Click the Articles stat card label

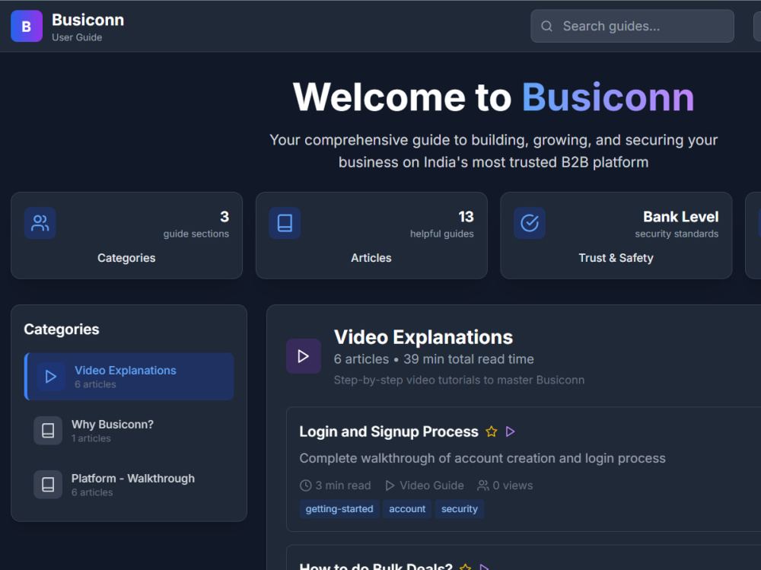click(x=371, y=258)
